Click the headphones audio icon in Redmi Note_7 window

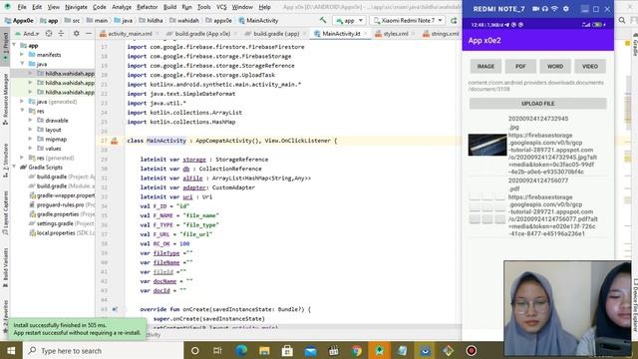pyautogui.click(x=545, y=9)
